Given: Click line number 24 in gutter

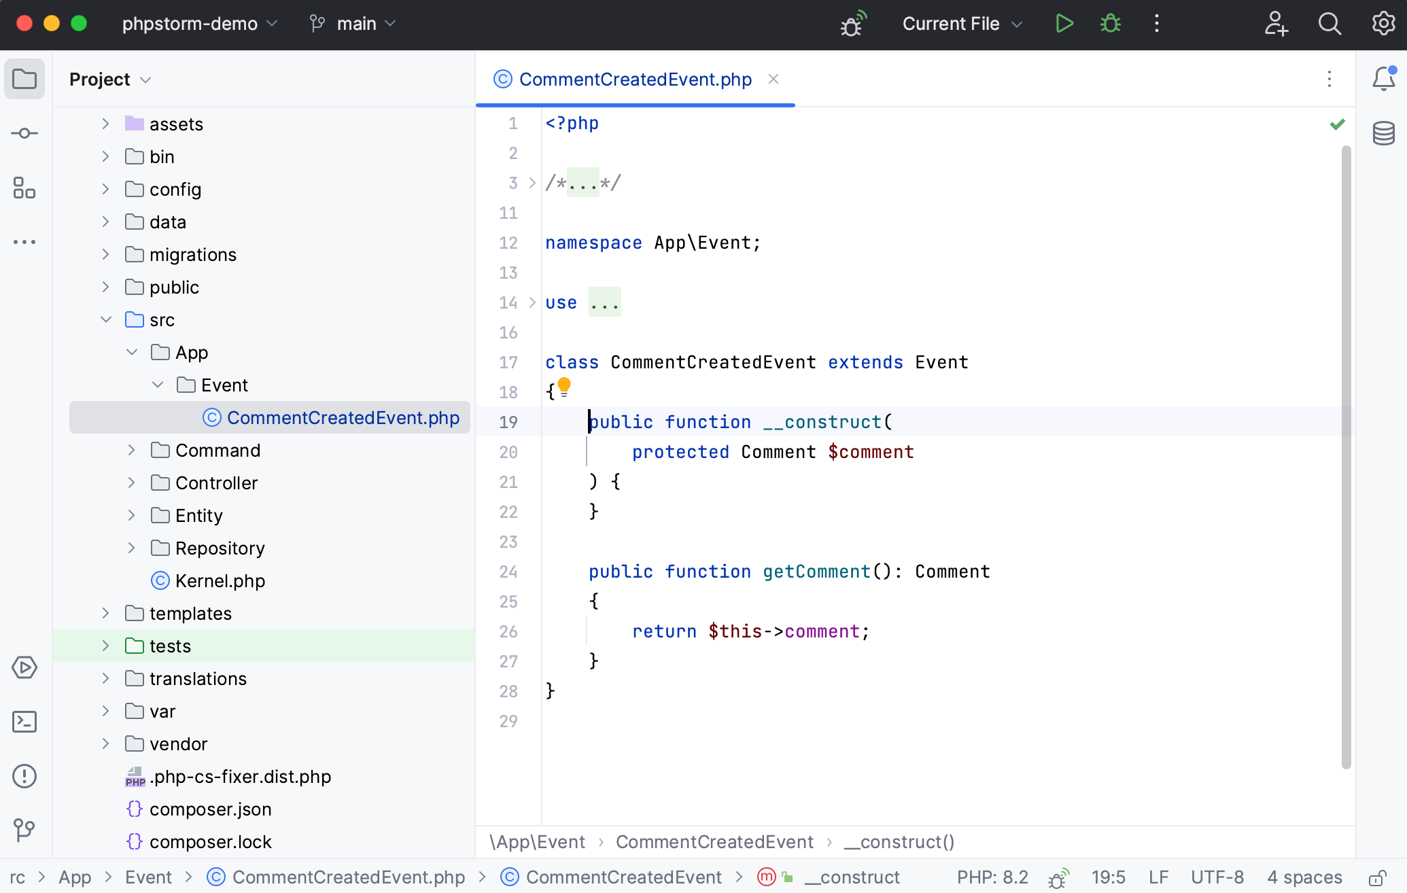Looking at the screenshot, I should click(508, 572).
